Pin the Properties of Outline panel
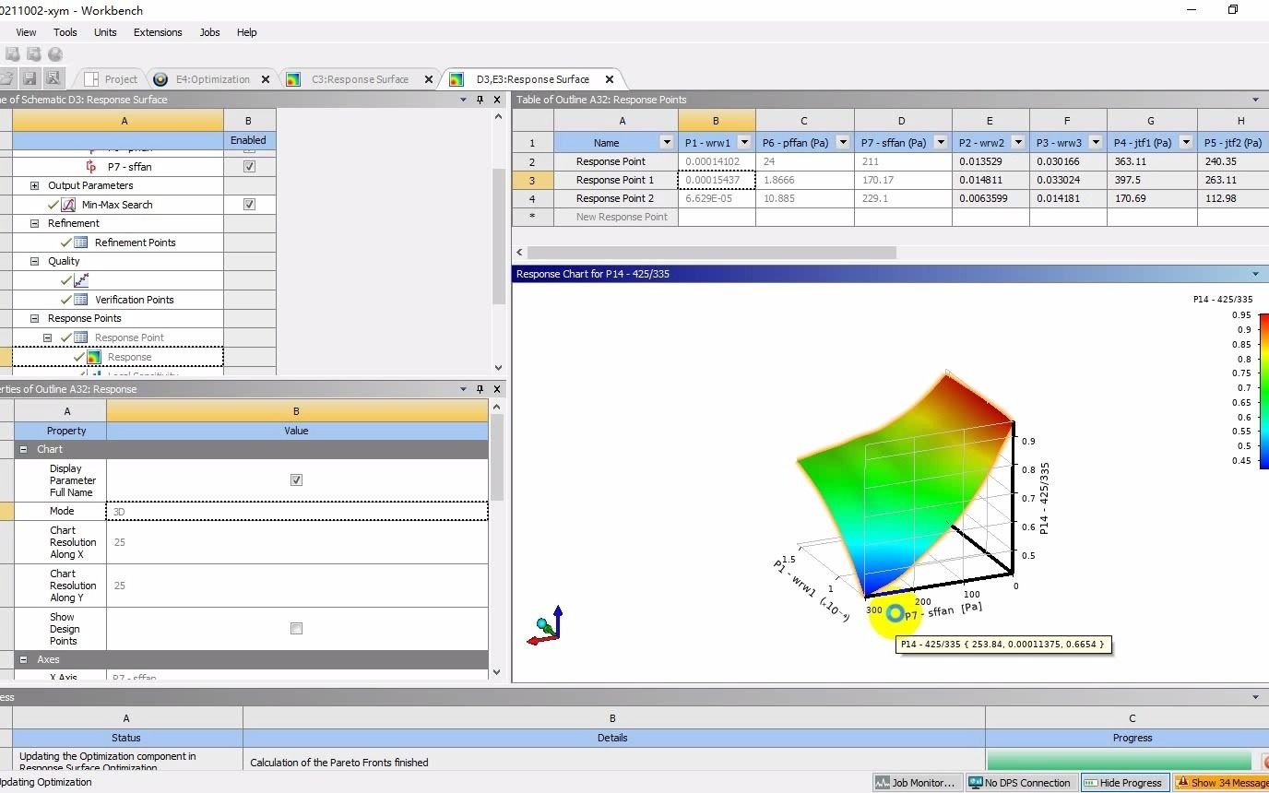Image resolution: width=1269 pixels, height=793 pixels. (480, 389)
